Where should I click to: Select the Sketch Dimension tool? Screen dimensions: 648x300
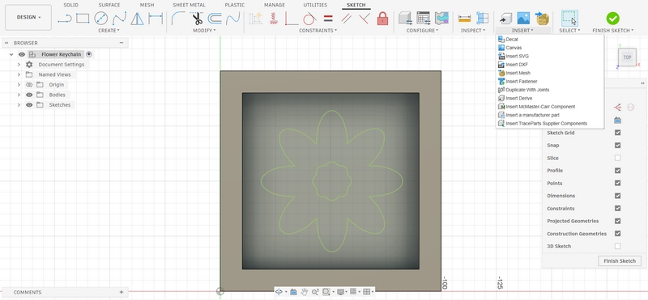(156, 19)
